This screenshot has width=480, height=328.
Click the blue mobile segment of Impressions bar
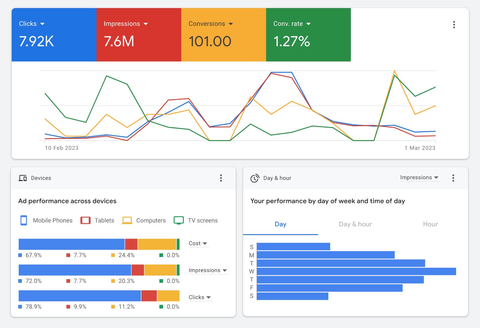point(75,270)
